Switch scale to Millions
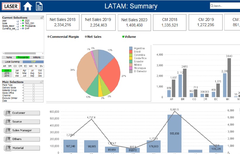The width and height of the screenshot is (240, 154). (x=37, y=57)
